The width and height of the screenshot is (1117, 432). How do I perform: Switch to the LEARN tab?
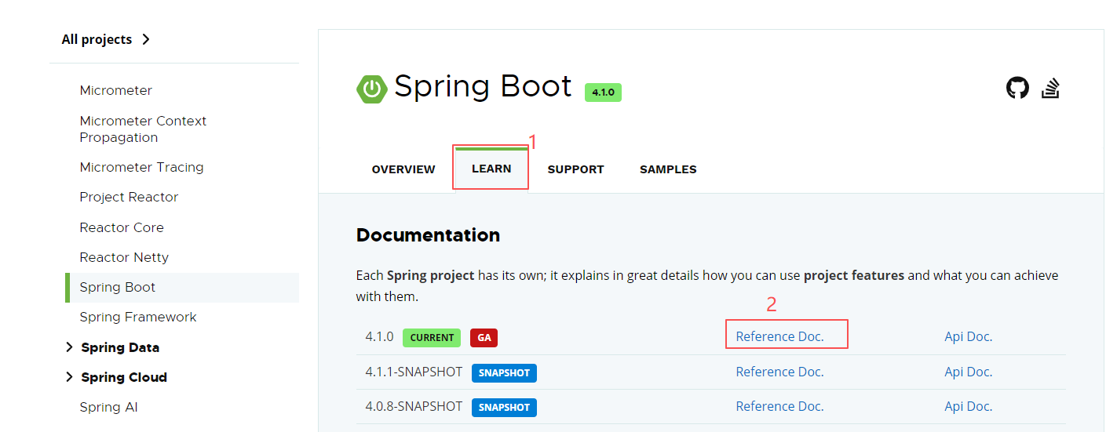click(491, 169)
